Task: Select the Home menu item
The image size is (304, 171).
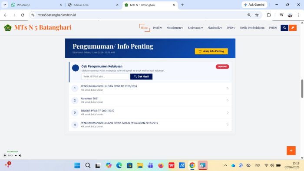Action: click(x=144, y=28)
